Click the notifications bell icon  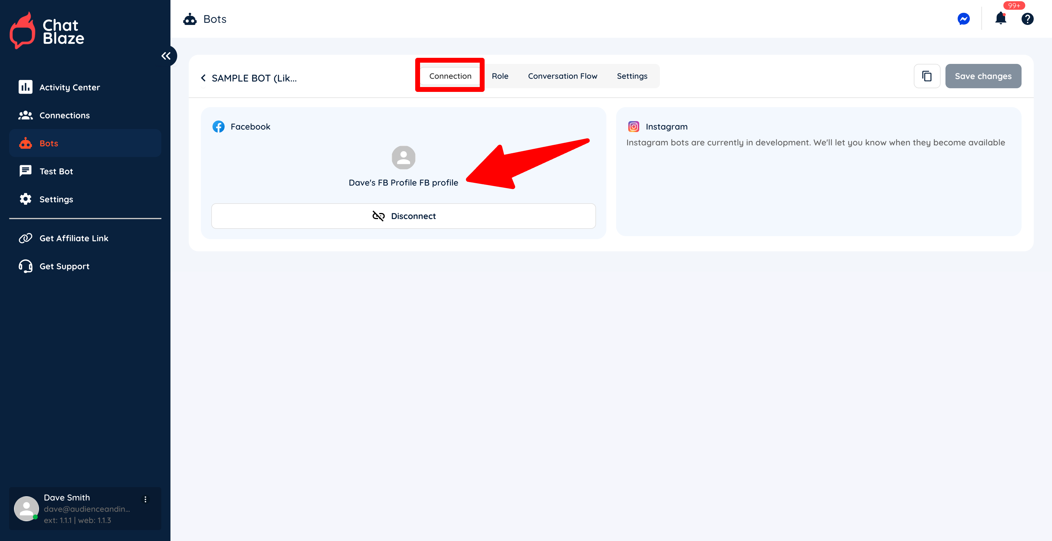(x=1000, y=19)
